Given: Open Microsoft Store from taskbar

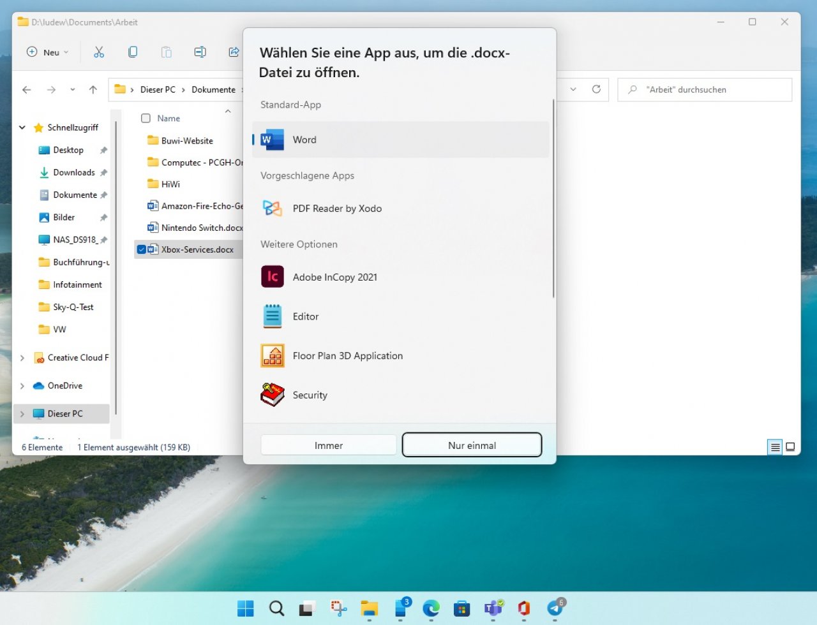Looking at the screenshot, I should click(461, 608).
